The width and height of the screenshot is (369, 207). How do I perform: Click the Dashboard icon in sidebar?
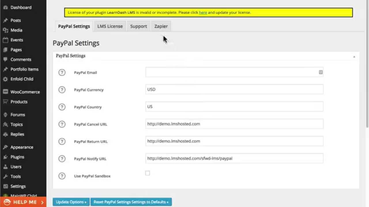[5, 7]
